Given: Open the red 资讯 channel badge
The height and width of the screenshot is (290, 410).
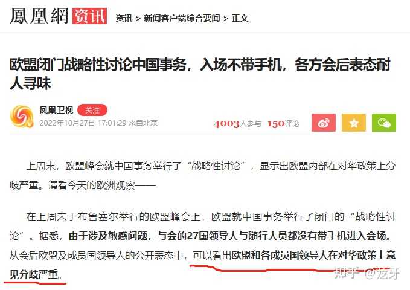Looking at the screenshot, I should point(90,16).
